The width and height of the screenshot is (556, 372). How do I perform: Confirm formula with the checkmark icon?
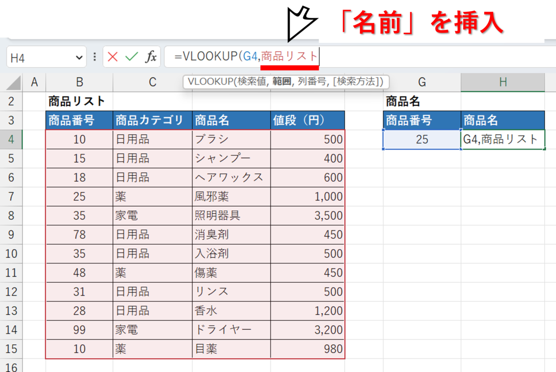click(132, 57)
